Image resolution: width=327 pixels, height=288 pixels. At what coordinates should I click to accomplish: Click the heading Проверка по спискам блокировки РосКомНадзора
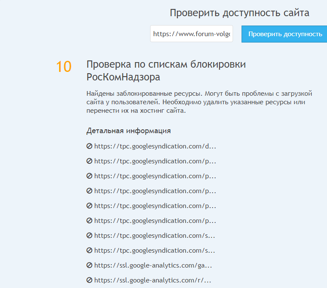(166, 71)
